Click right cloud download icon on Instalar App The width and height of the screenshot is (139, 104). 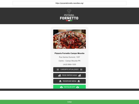click(x=77, y=87)
